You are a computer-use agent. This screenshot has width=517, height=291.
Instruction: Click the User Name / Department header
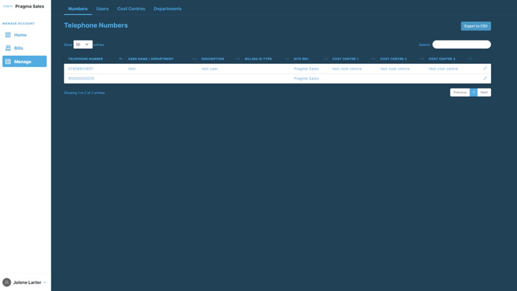coord(151,59)
